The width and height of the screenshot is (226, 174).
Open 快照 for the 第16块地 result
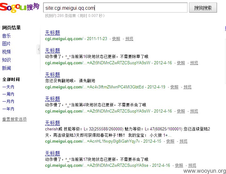point(181,63)
